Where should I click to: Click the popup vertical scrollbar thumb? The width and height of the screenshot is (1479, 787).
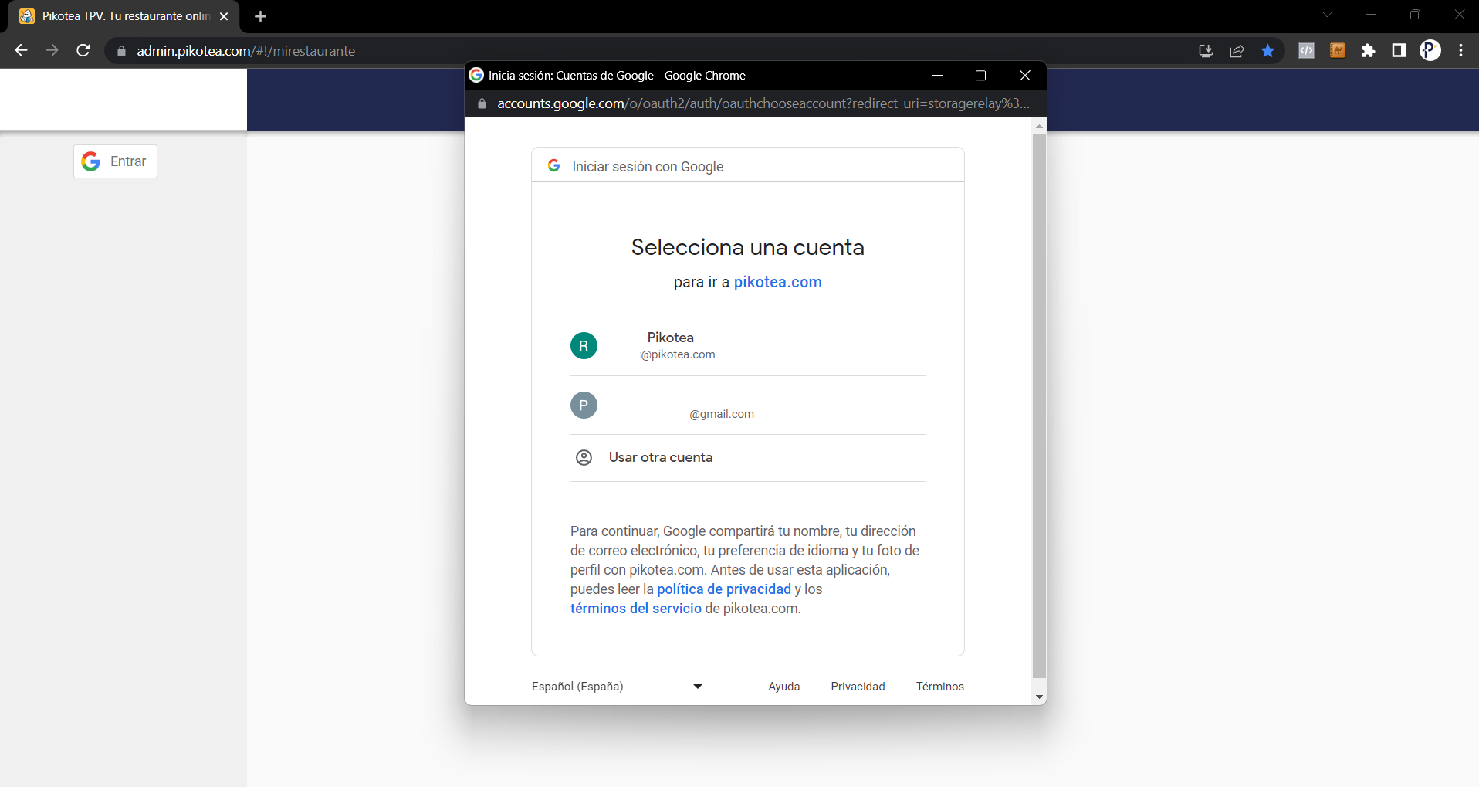(x=1039, y=405)
